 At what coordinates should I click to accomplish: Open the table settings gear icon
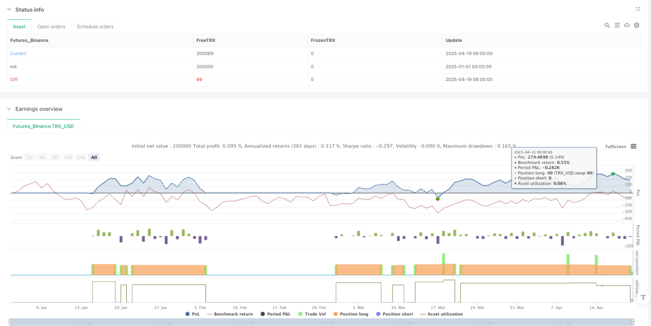(x=636, y=25)
